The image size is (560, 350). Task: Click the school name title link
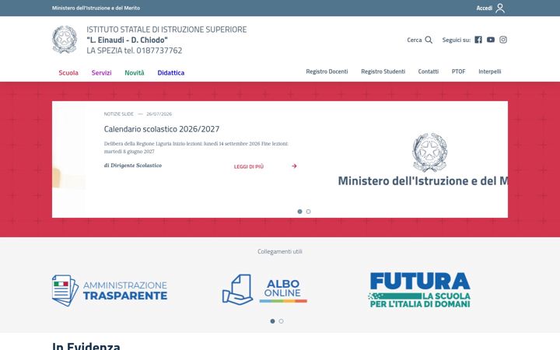point(166,40)
